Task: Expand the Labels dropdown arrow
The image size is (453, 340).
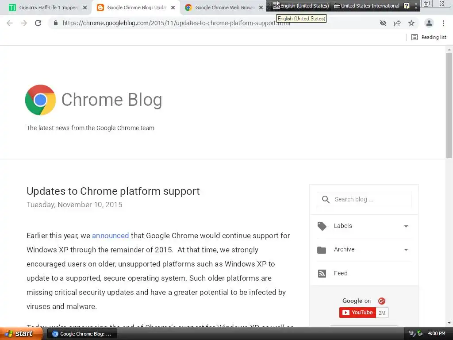Action: (x=406, y=226)
